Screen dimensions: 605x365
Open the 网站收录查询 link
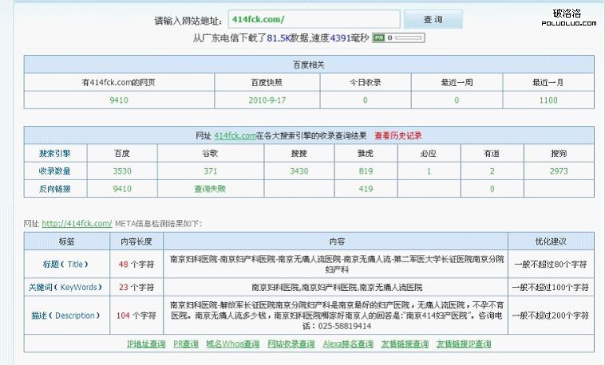click(291, 344)
